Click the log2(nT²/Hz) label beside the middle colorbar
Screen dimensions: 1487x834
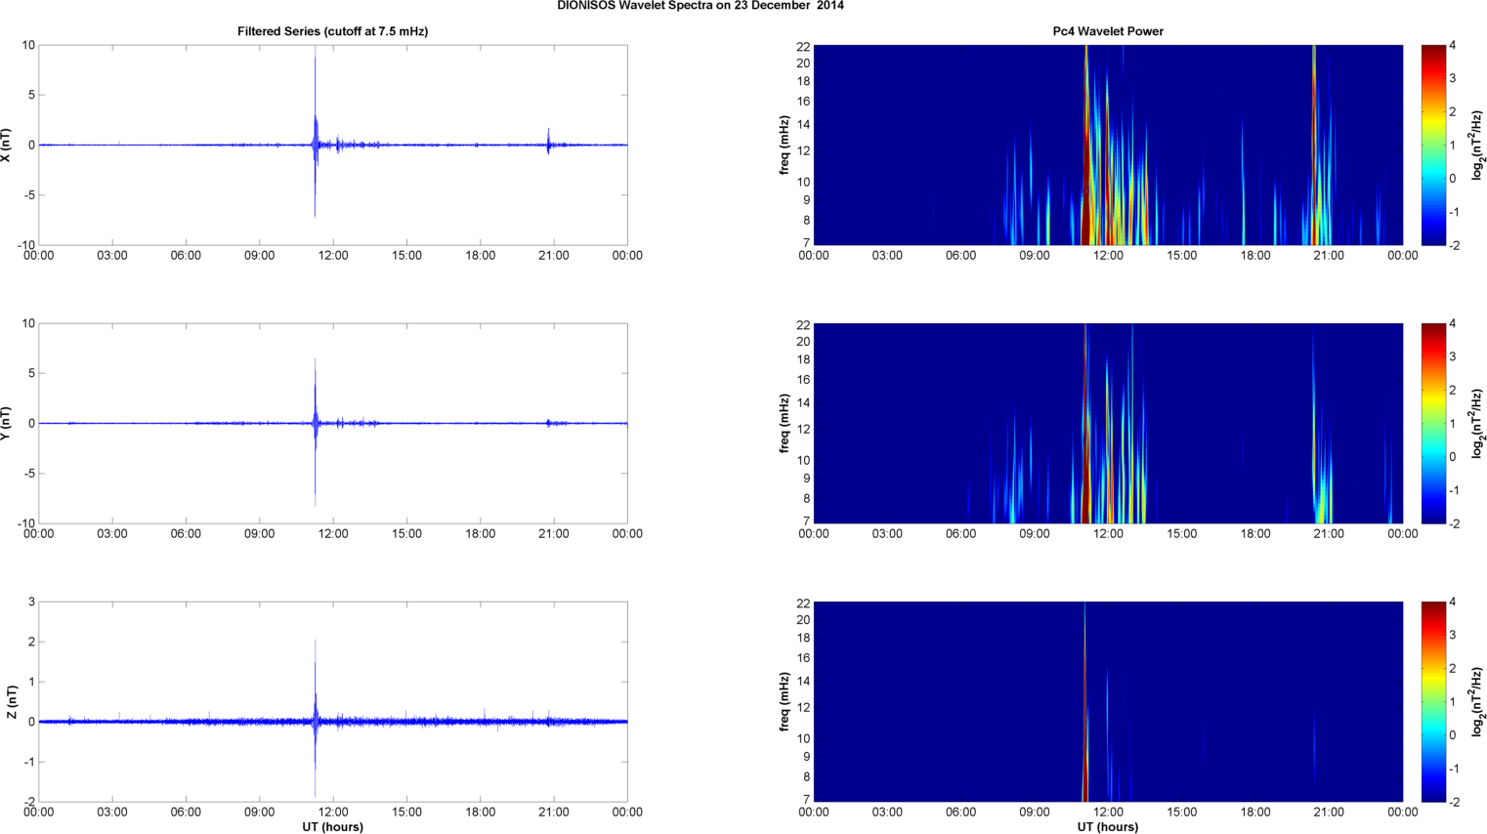click(1479, 423)
